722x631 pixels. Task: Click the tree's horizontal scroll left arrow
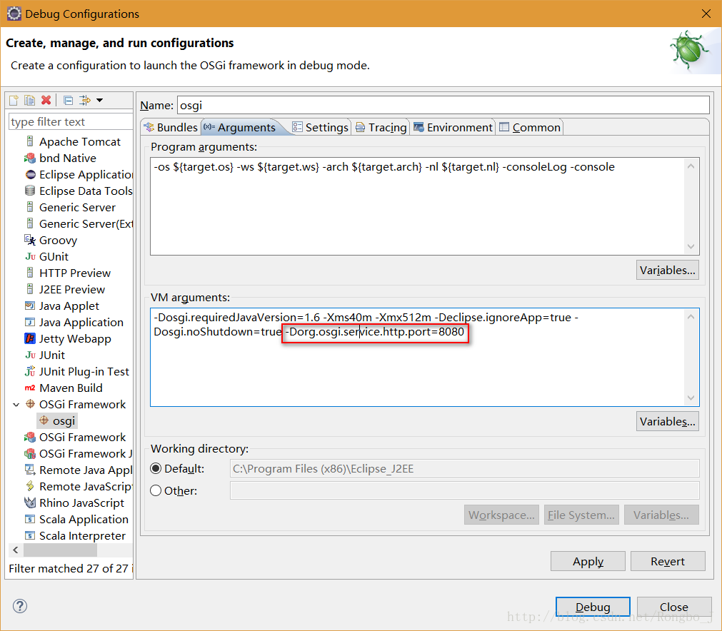[x=16, y=550]
